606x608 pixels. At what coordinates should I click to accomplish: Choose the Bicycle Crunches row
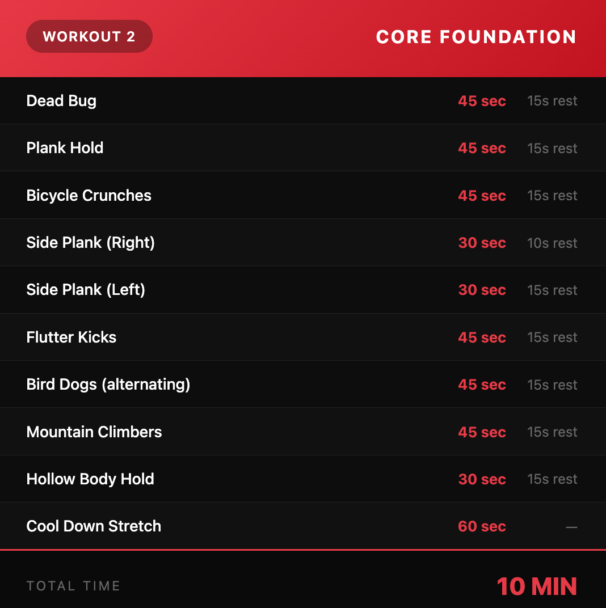coord(303,195)
